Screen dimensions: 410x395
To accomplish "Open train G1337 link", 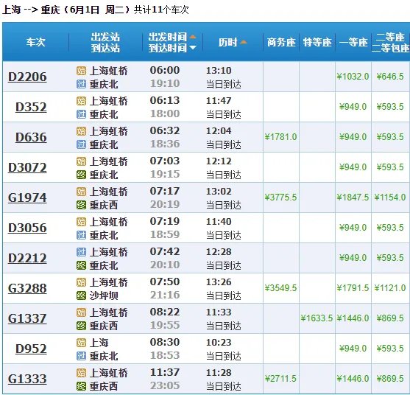I will click(x=27, y=318).
